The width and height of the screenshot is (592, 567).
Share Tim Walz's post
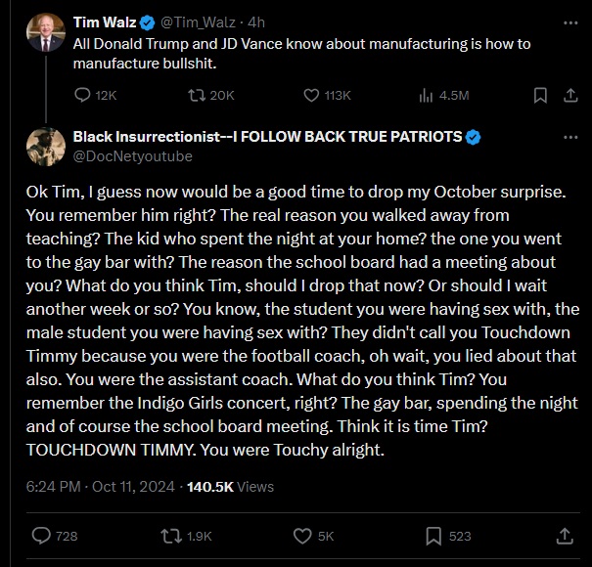(x=569, y=95)
